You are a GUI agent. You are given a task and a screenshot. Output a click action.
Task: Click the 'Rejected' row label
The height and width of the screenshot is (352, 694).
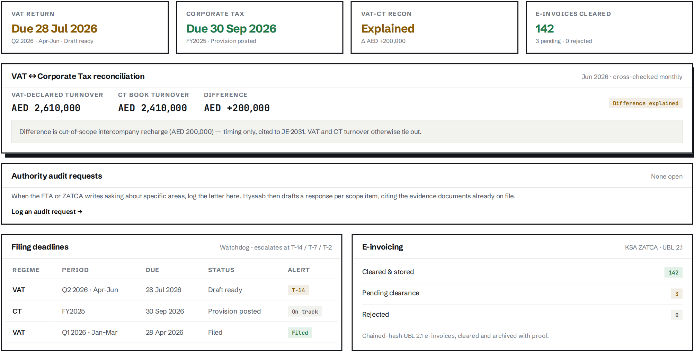pos(375,314)
